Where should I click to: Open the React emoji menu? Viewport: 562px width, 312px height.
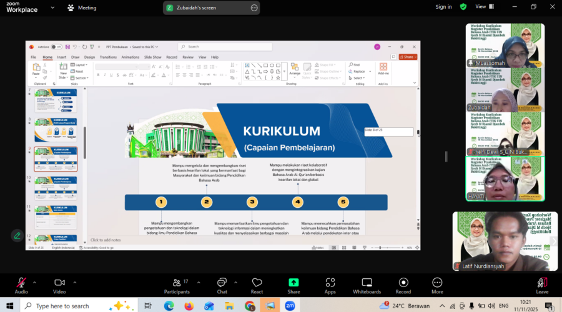[257, 285]
